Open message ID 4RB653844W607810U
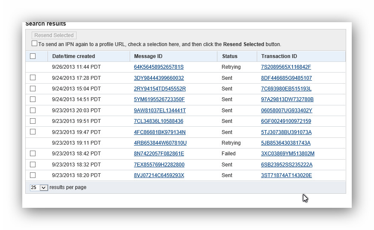 click(160, 143)
